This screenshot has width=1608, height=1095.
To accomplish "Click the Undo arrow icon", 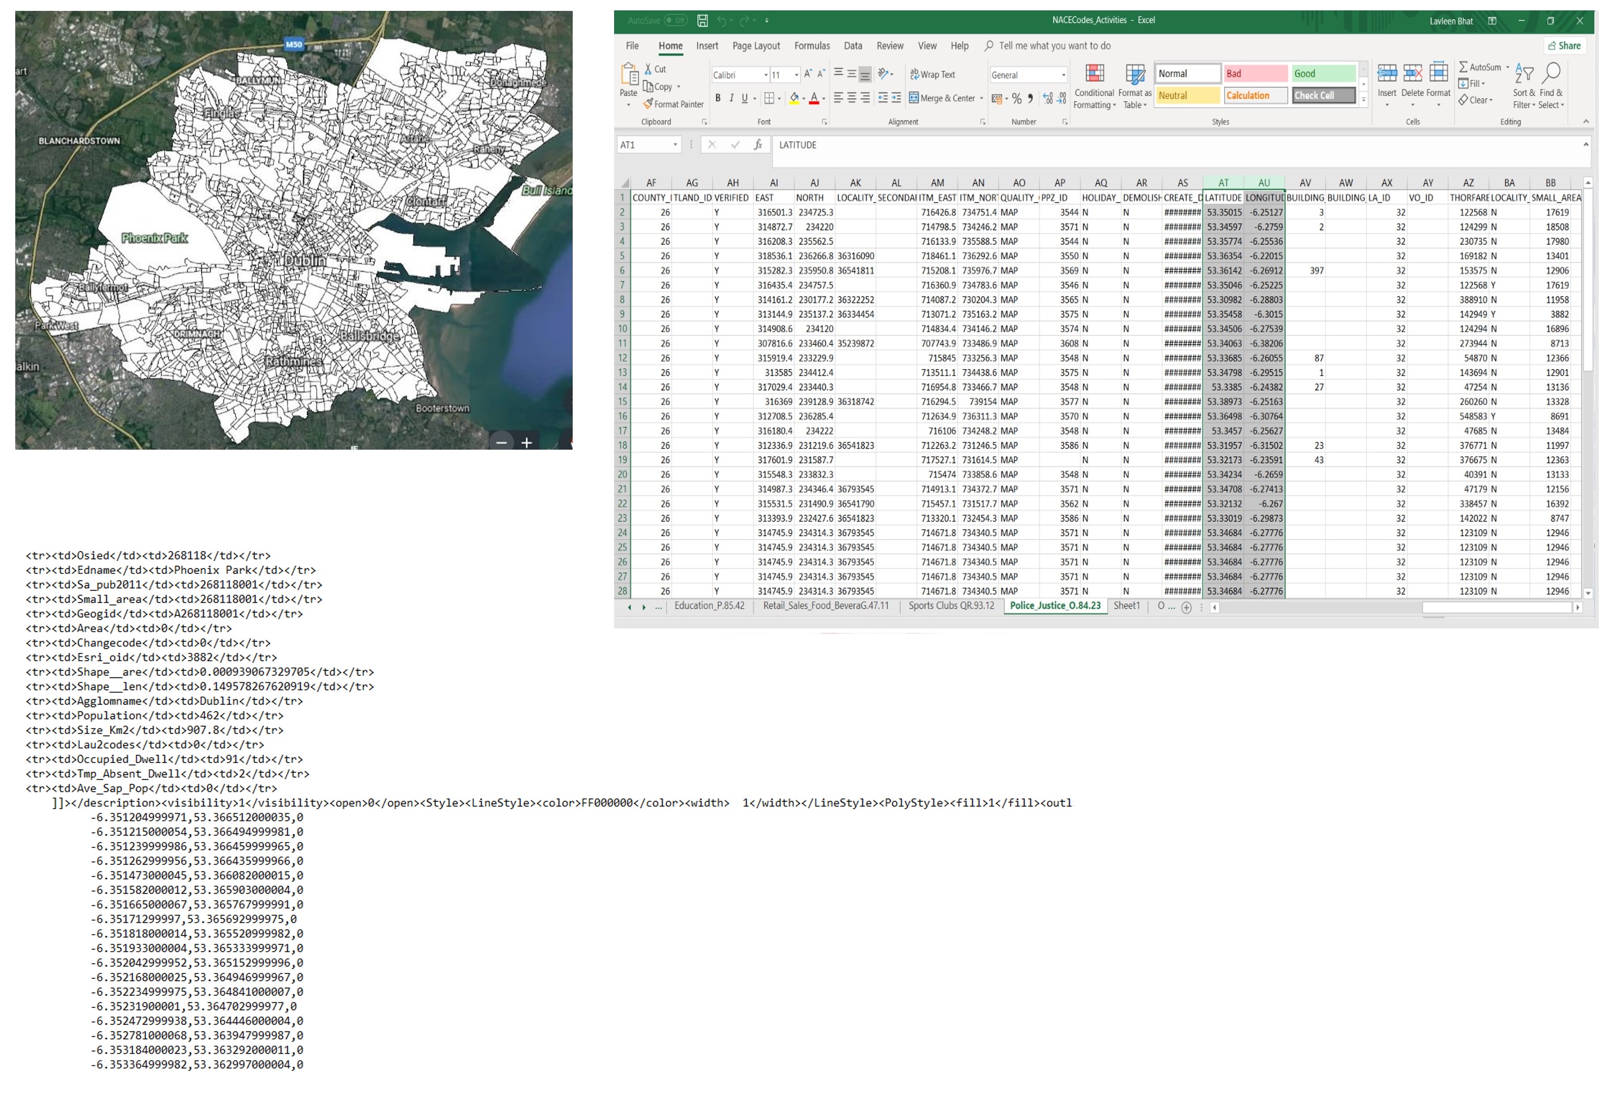I will point(721,21).
